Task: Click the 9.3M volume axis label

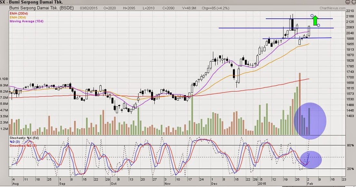Action: 4,85
